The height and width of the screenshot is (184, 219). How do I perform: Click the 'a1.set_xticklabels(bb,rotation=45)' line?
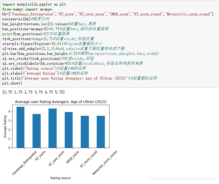[x=73, y=63]
